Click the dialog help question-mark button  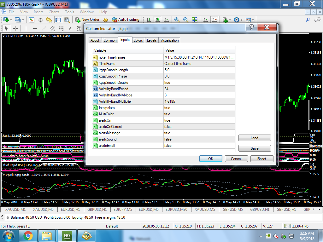click(x=251, y=27)
